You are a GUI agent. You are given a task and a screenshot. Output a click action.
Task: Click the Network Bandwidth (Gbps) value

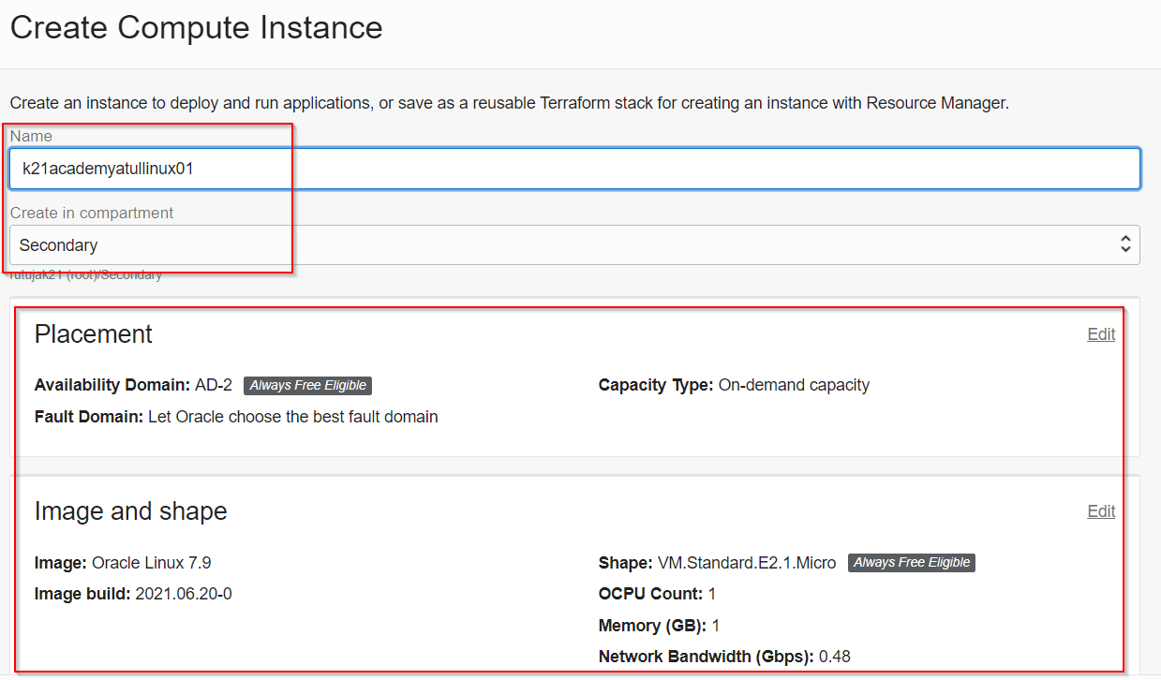coord(834,657)
